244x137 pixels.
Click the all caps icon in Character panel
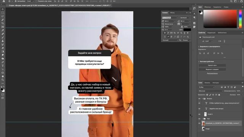point(171,33)
